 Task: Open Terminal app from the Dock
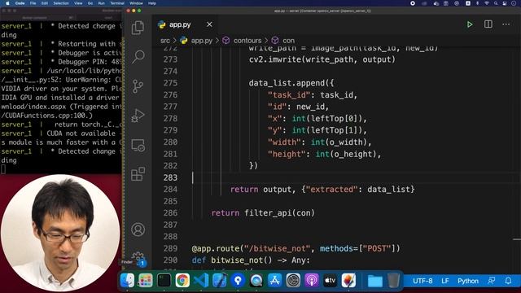(164, 280)
